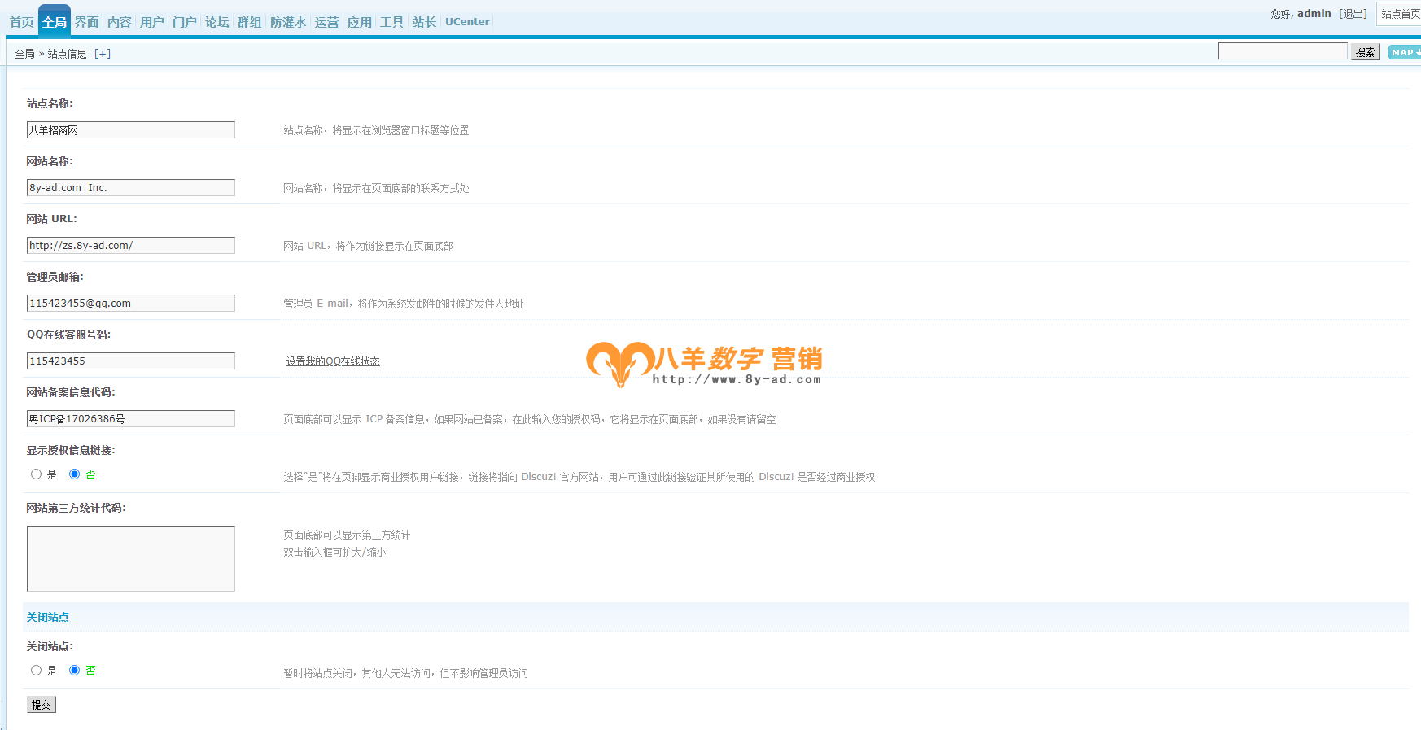
Task: Switch to the 应用 tab
Action: pyautogui.click(x=360, y=22)
